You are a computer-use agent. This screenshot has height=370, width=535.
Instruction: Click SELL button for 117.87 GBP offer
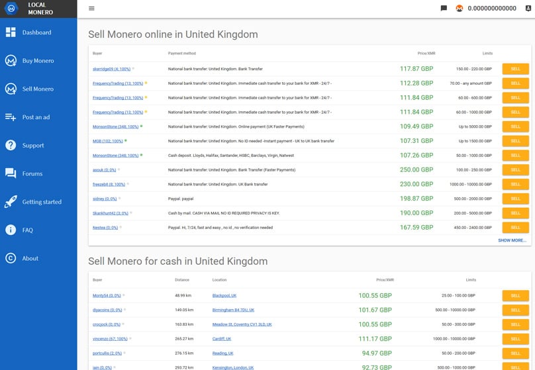pyautogui.click(x=515, y=69)
